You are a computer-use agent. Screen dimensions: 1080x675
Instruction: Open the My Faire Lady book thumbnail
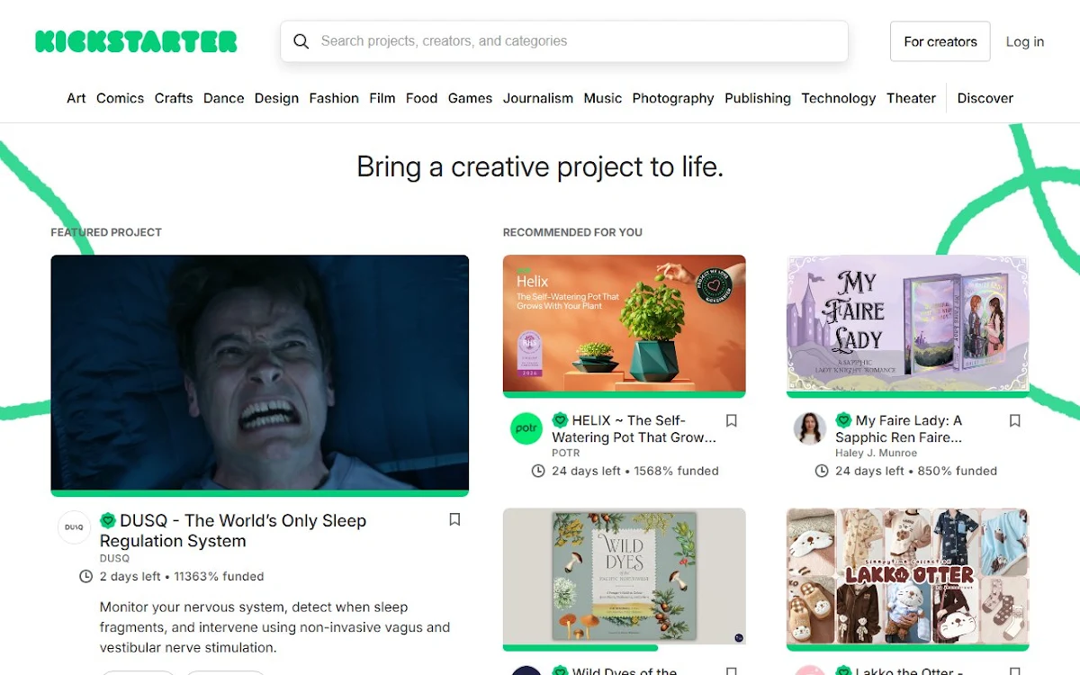pos(908,323)
